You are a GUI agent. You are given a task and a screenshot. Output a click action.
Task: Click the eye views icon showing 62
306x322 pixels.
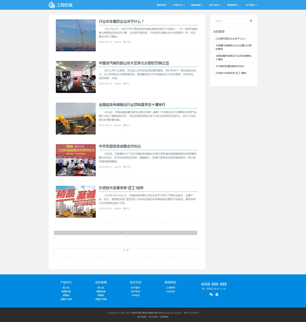coord(125,209)
